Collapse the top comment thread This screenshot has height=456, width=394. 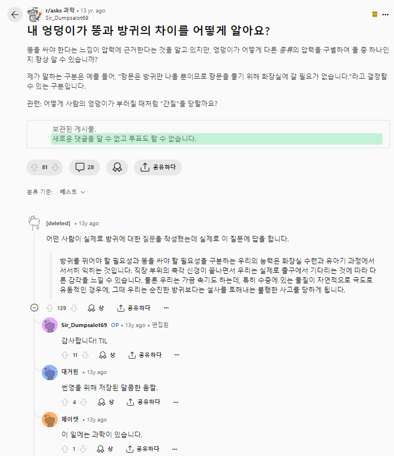[34, 308]
